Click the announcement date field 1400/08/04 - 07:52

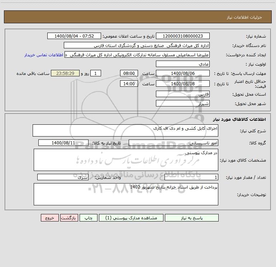(x=74, y=36)
